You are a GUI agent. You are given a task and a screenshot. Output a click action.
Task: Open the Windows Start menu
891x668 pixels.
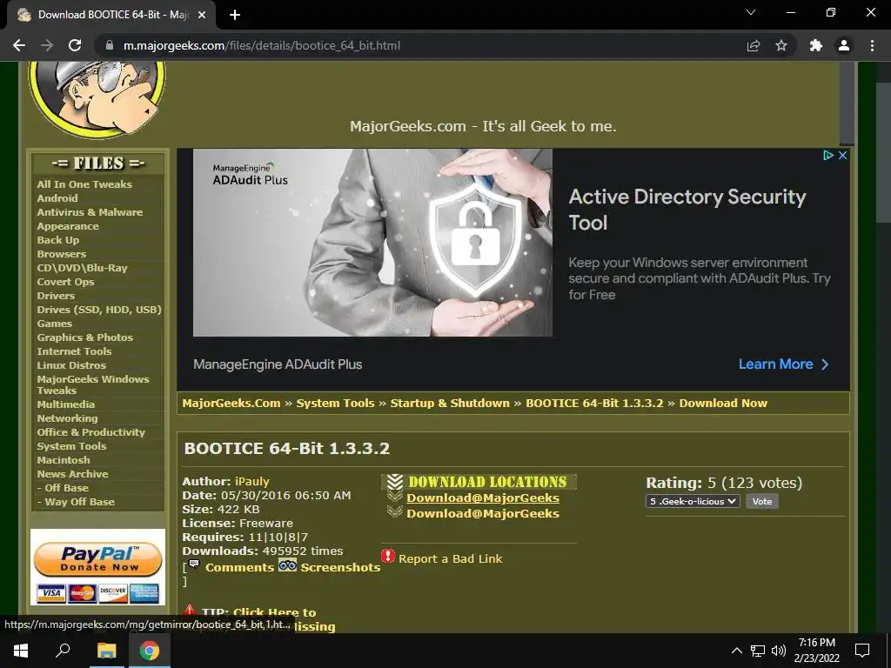[x=21, y=651]
